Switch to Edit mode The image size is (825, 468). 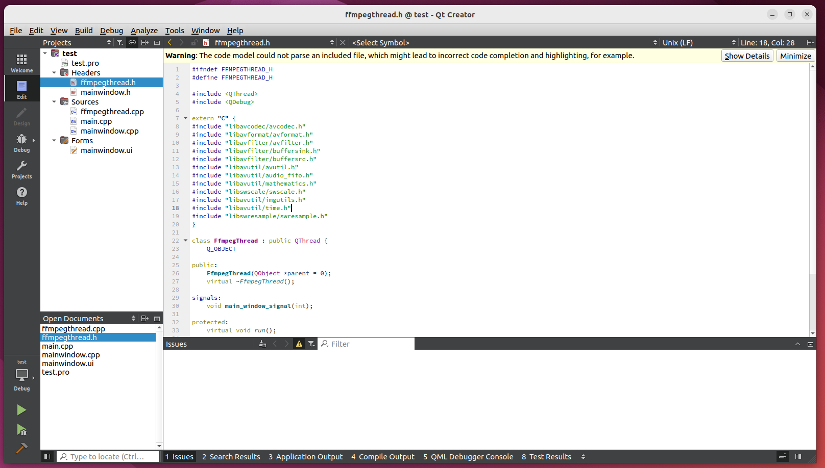(21, 90)
